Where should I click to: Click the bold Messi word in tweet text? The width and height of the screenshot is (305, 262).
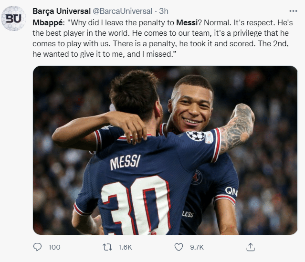(x=185, y=21)
